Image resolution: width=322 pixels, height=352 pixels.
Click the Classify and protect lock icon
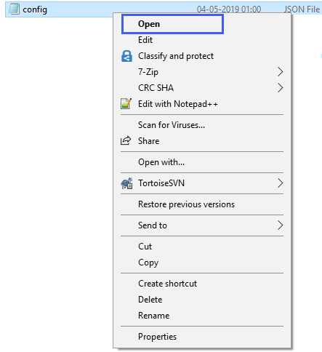126,56
